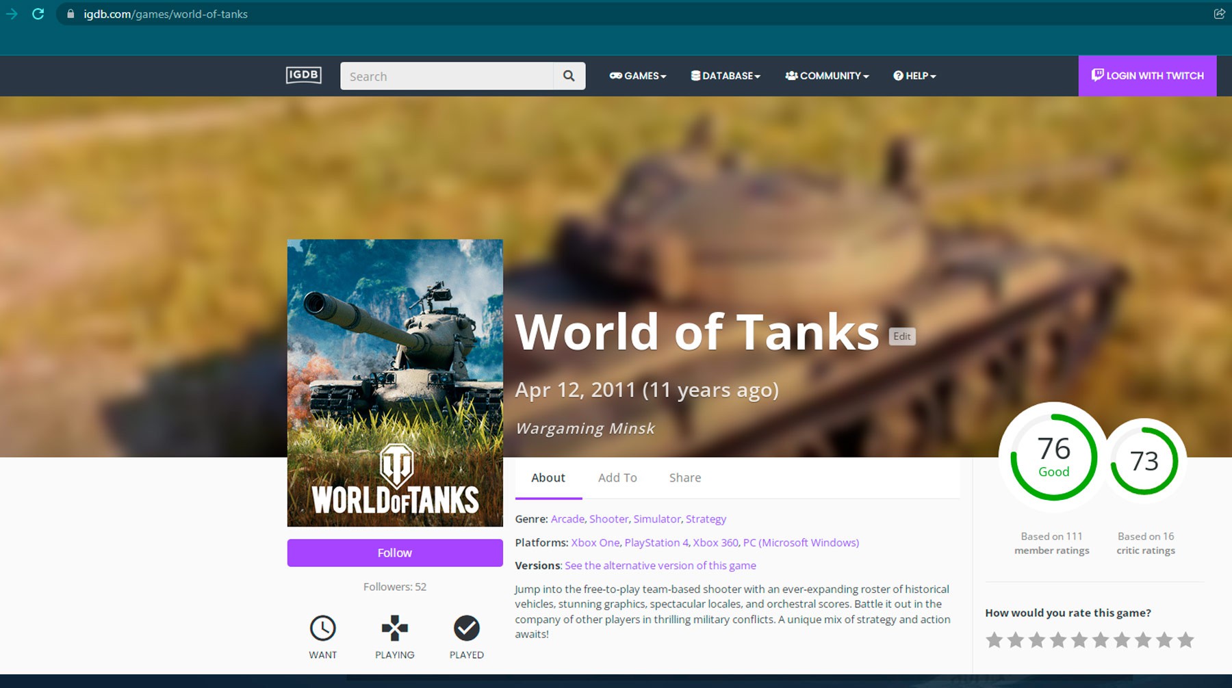
Task: Open the PC (Microsoft Windows) platform link
Action: [801, 542]
